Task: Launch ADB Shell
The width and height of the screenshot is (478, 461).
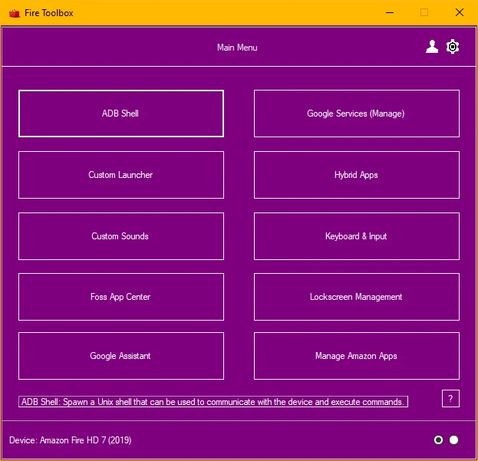Action: click(x=121, y=114)
